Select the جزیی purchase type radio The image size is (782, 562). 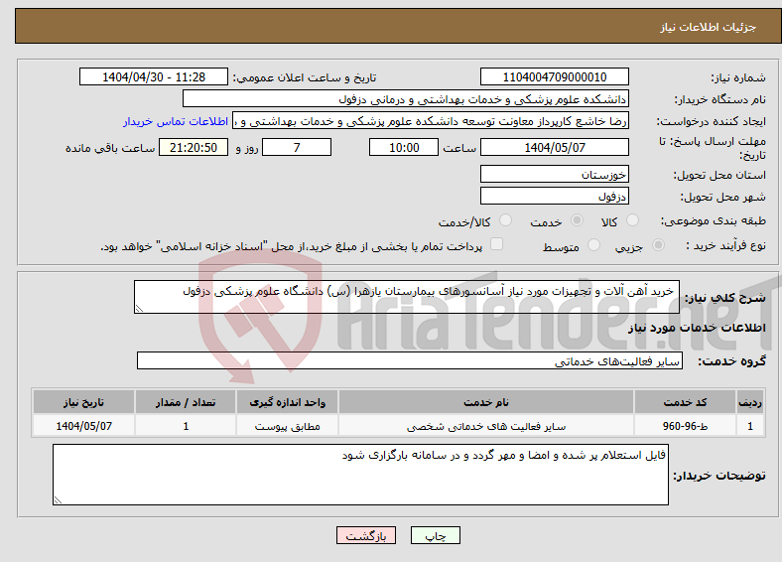tap(658, 245)
